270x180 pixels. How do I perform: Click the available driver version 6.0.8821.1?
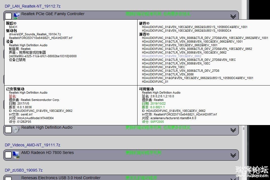[x=157, y=107]
